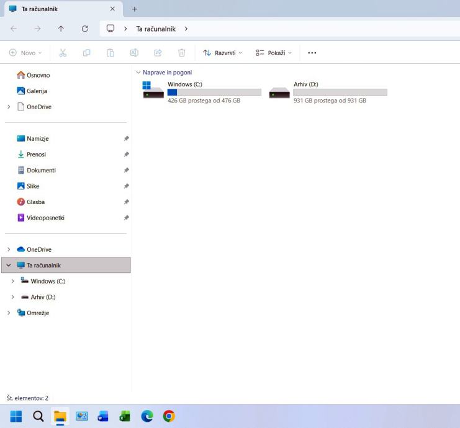
Task: Open a new File Explorer tab
Action: tap(135, 9)
